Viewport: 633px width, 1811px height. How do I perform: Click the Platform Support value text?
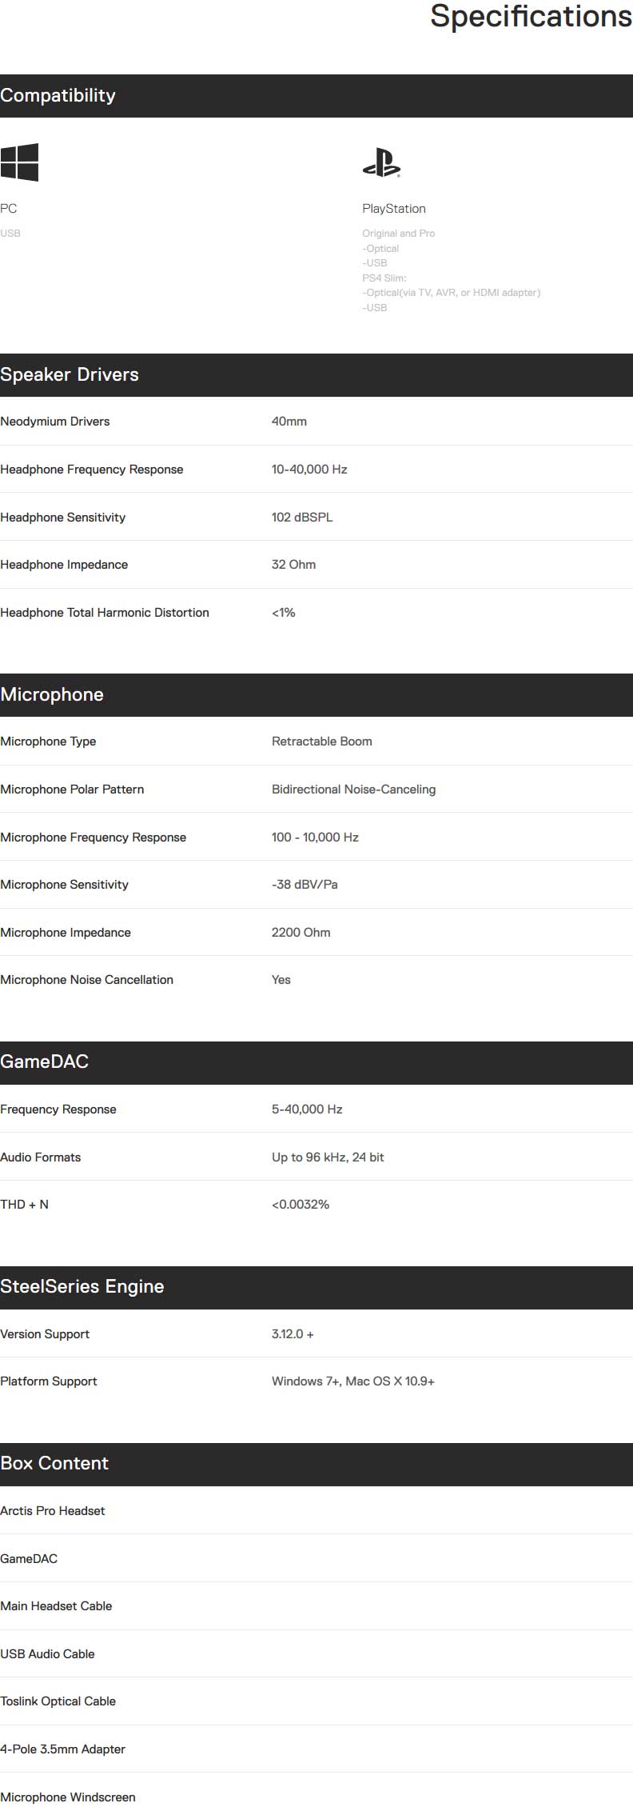[353, 1381]
